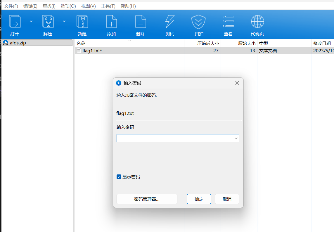Click the 测试 (Test) lightning icon
This screenshot has height=232, width=334.
[x=170, y=22]
